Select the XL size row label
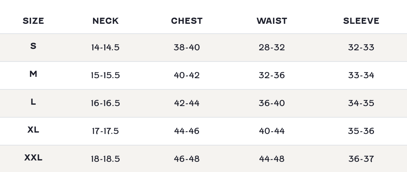 (x=33, y=130)
